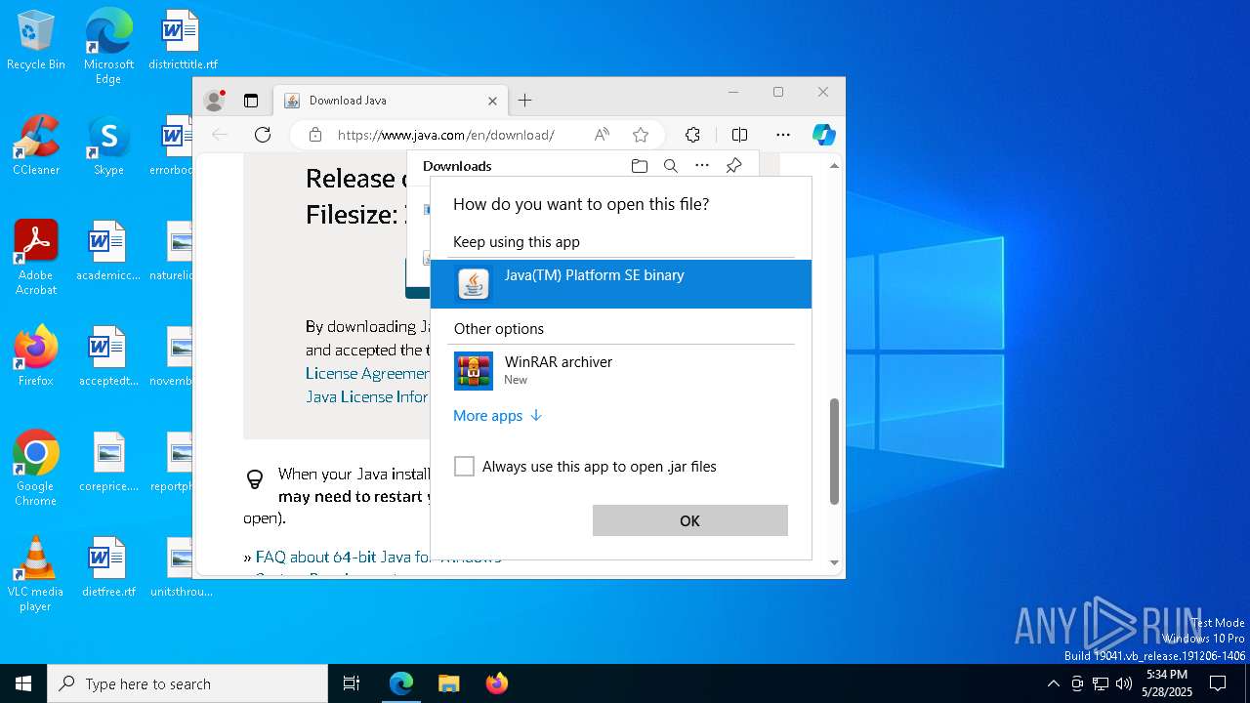Open Firefox from the taskbar
The width and height of the screenshot is (1250, 703).
[x=496, y=683]
